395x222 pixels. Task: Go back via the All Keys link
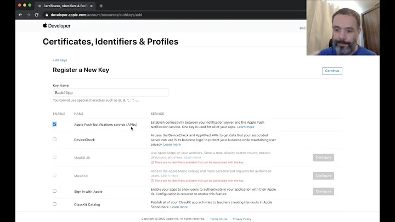60,60
